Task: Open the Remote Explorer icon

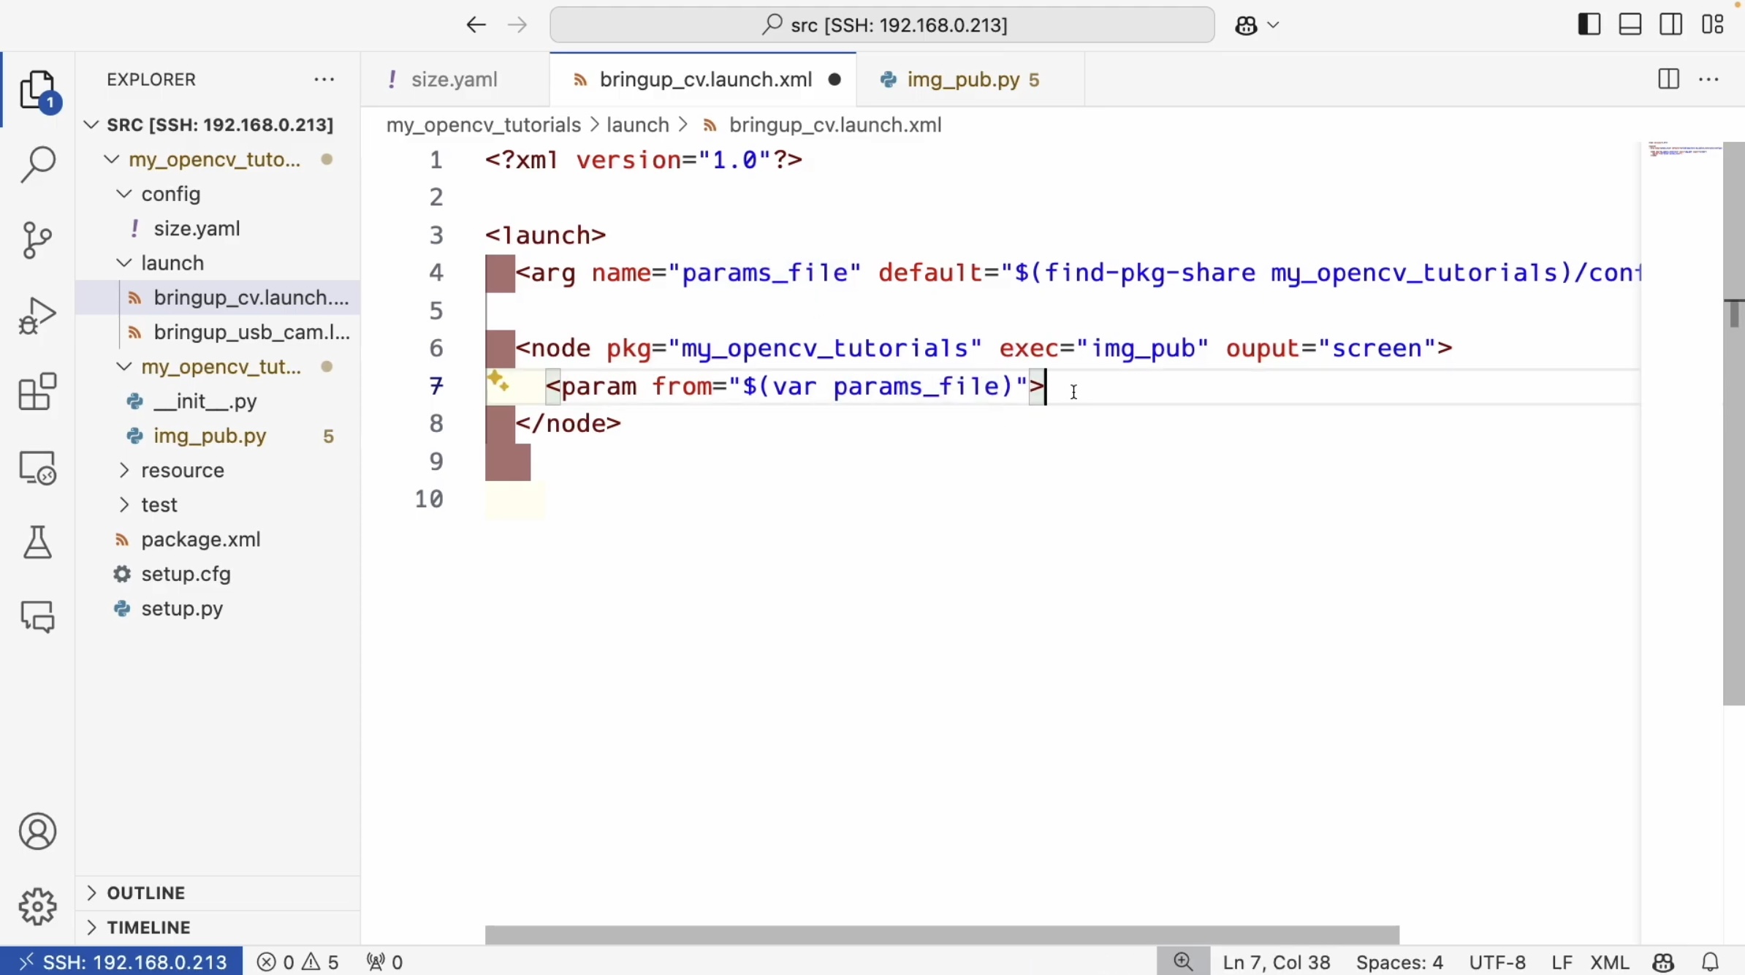Action: click(37, 468)
